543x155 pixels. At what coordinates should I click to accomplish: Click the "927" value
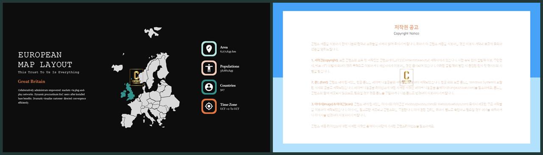222,90
